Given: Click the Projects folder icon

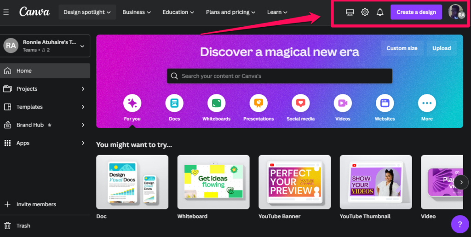Looking at the screenshot, I should (7, 89).
